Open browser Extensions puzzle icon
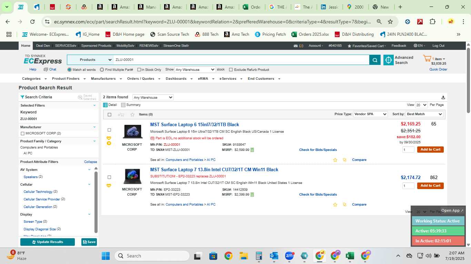Screen dimensions: 471x264 pyautogui.click(x=432, y=22)
